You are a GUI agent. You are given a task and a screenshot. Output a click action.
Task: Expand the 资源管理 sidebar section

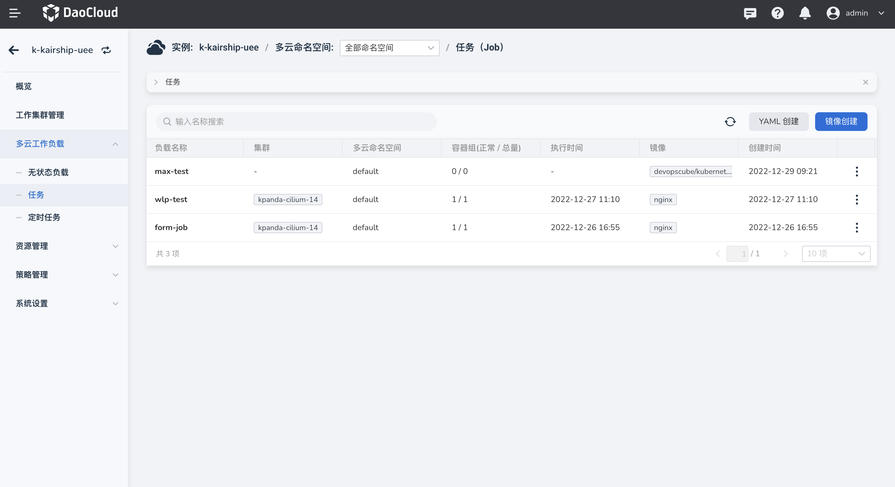point(115,246)
